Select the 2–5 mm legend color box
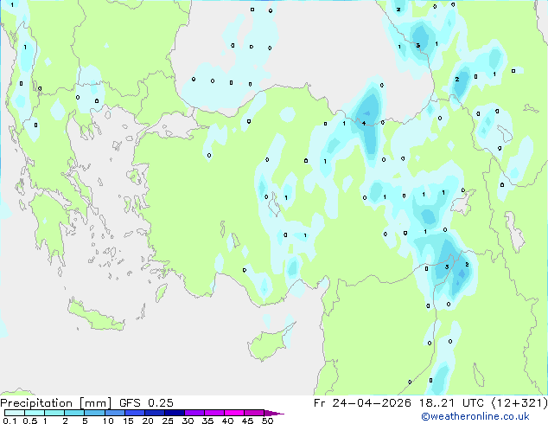This screenshot has width=548, height=424. 74,413
